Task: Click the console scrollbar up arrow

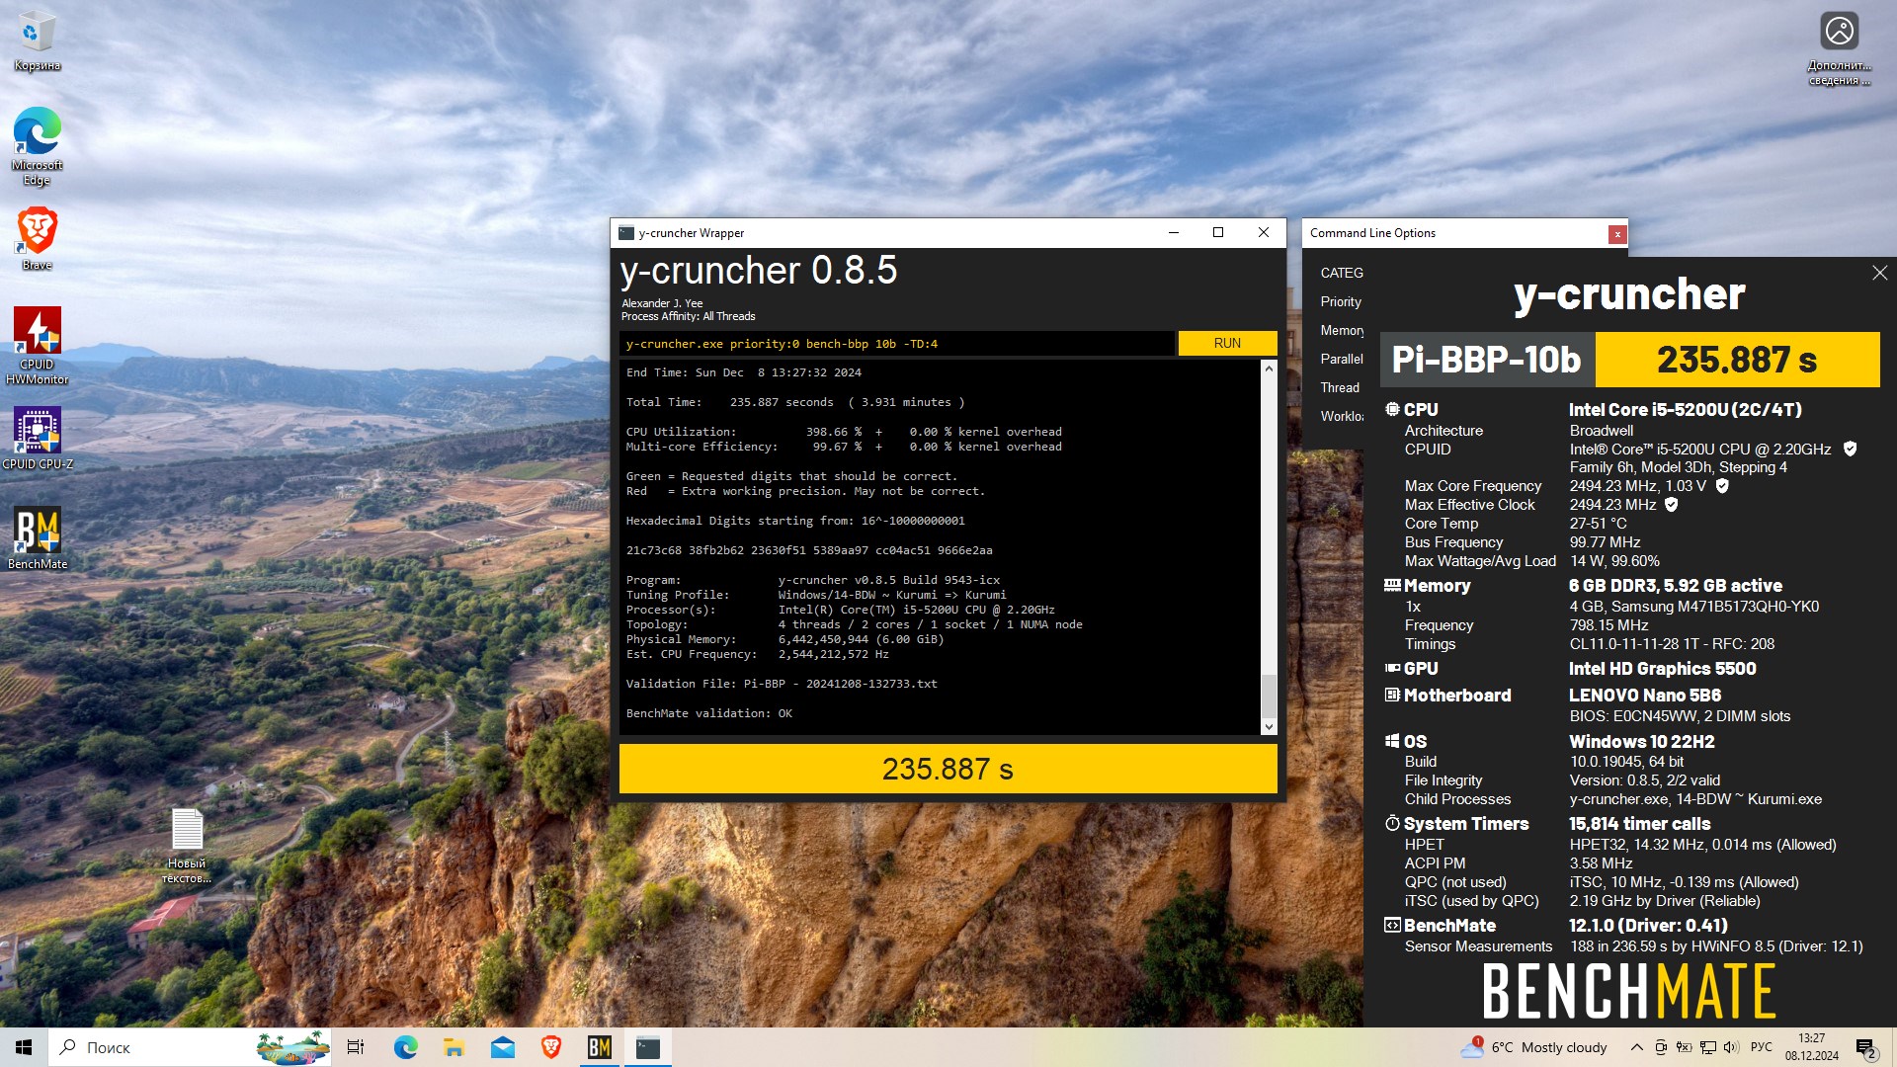Action: pyautogui.click(x=1269, y=369)
